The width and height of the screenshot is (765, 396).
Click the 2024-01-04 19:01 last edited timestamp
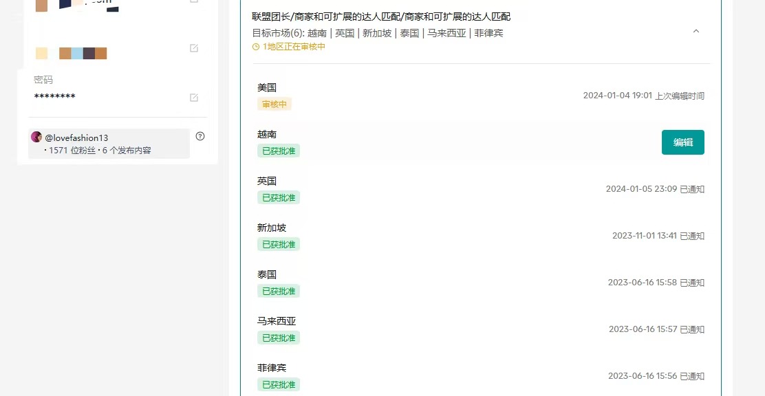click(617, 96)
